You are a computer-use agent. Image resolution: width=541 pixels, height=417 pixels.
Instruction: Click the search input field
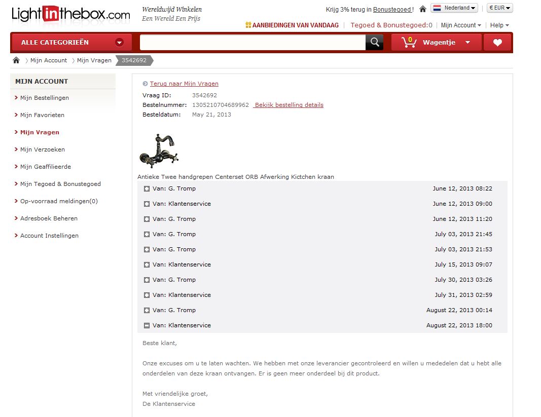click(x=253, y=43)
